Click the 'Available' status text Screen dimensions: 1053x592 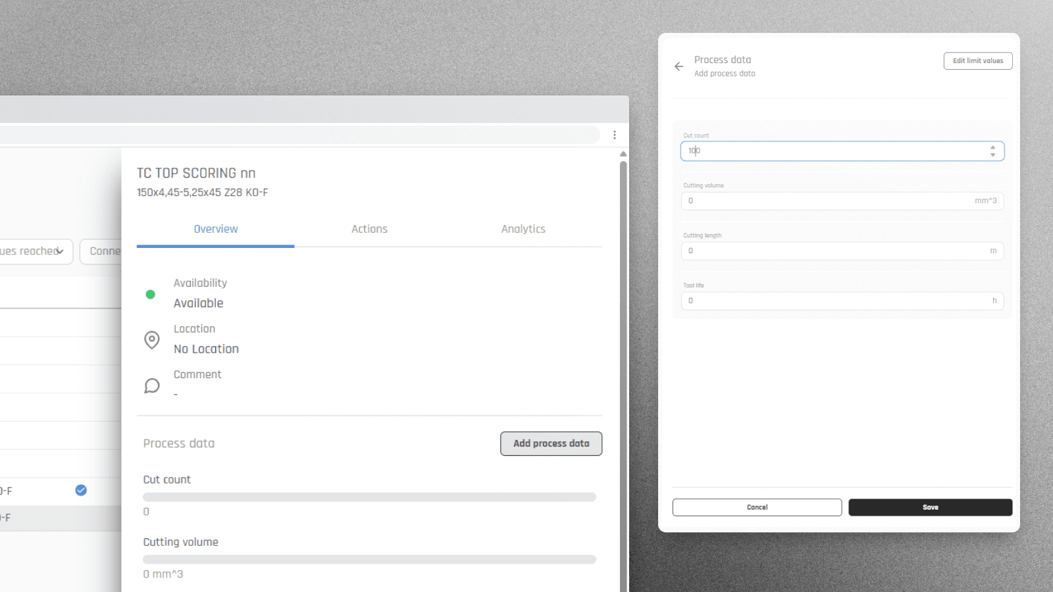click(x=198, y=303)
